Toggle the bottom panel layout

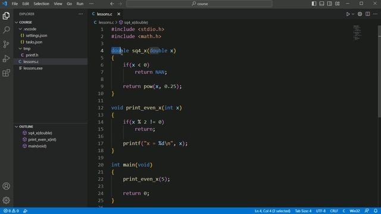pyautogui.click(x=321, y=4)
